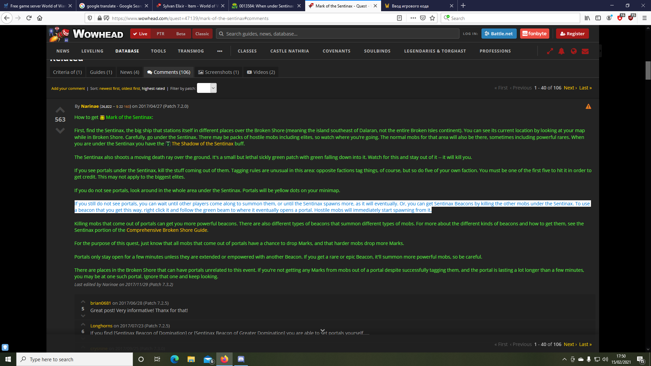
Task: Click the red notifications bell icon
Action: (561, 51)
